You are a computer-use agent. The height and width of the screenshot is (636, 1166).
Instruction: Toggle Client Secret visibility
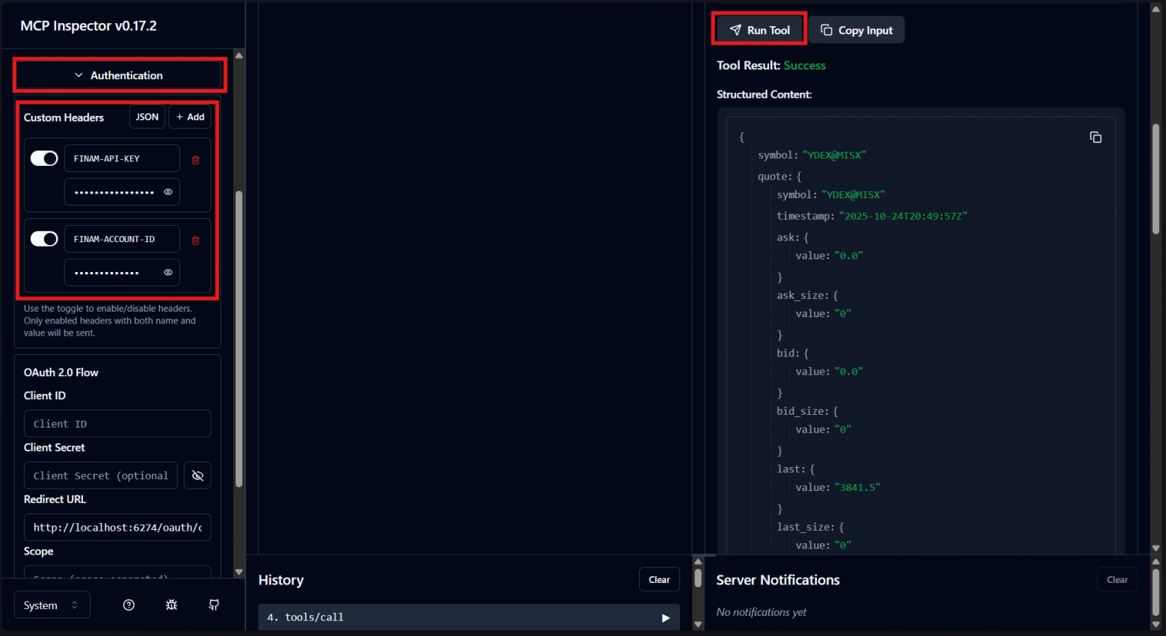pos(198,475)
